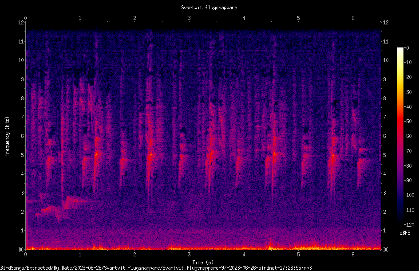The width and height of the screenshot is (419, 271).
Task: Click the "5" tick label on the top time axis
Action: [x=298, y=18]
